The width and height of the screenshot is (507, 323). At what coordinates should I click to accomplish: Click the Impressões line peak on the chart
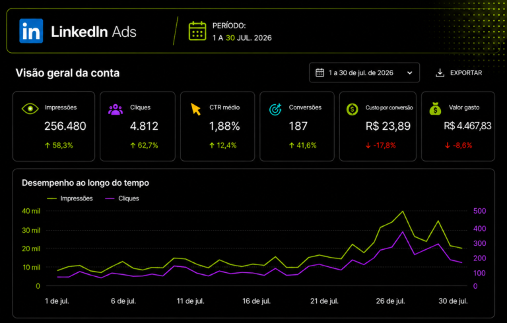403,212
